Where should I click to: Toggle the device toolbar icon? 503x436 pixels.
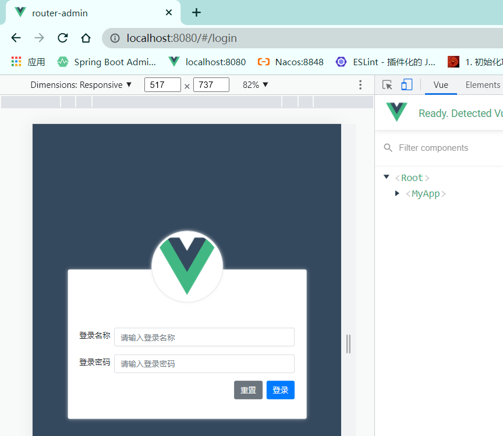click(x=407, y=85)
